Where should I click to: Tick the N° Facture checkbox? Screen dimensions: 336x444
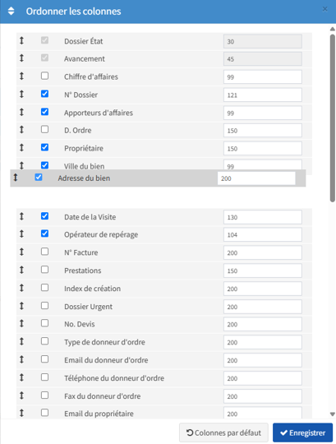coord(44,252)
